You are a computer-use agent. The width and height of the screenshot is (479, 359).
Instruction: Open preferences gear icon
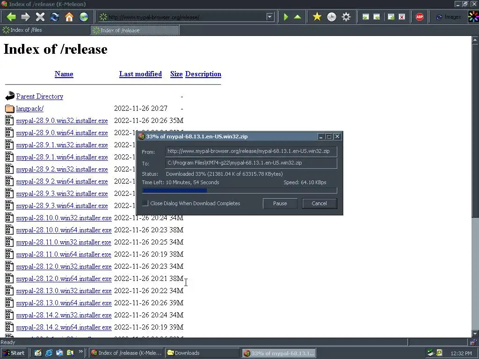[x=346, y=17]
